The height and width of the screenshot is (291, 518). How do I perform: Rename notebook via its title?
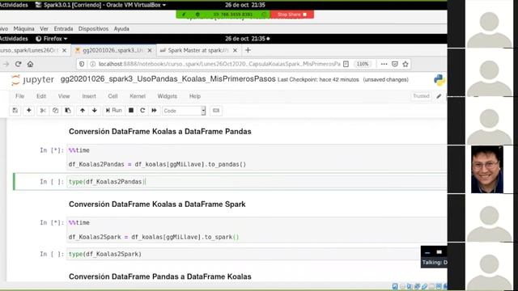coord(168,79)
